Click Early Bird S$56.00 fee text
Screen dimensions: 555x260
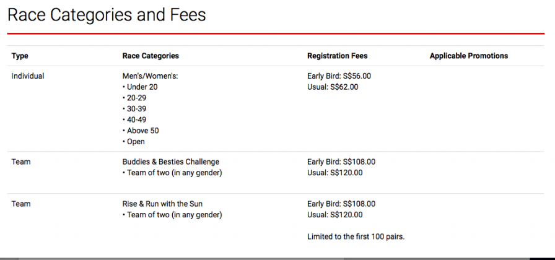pyautogui.click(x=339, y=76)
